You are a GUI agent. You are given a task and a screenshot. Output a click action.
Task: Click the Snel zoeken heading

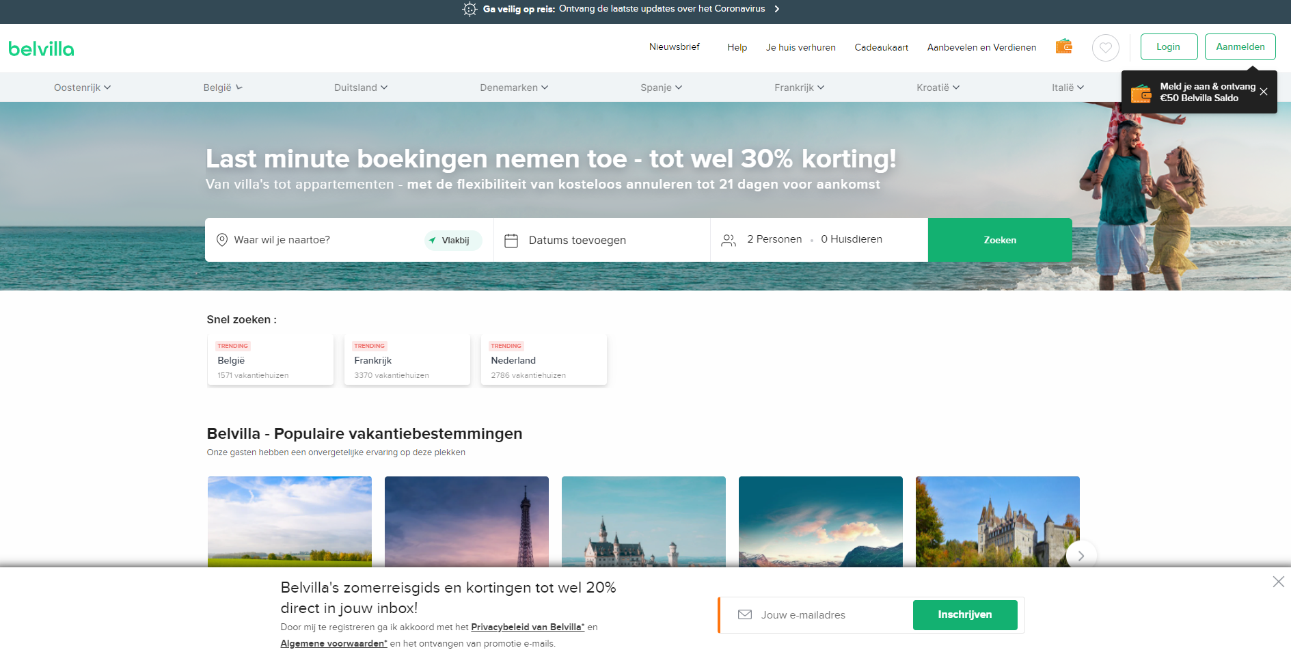pyautogui.click(x=241, y=319)
